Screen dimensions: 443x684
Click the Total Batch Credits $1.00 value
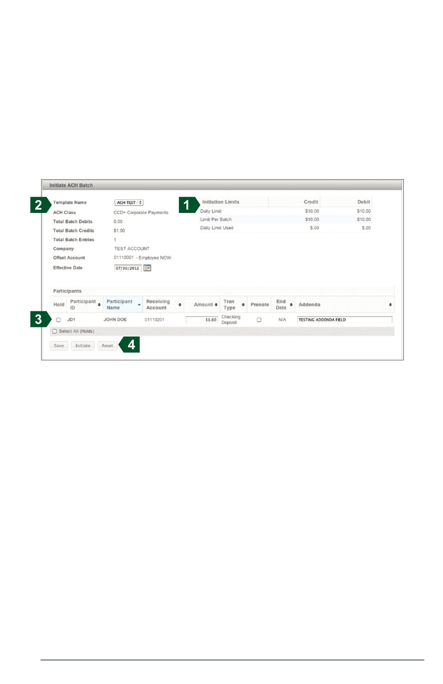click(x=119, y=231)
